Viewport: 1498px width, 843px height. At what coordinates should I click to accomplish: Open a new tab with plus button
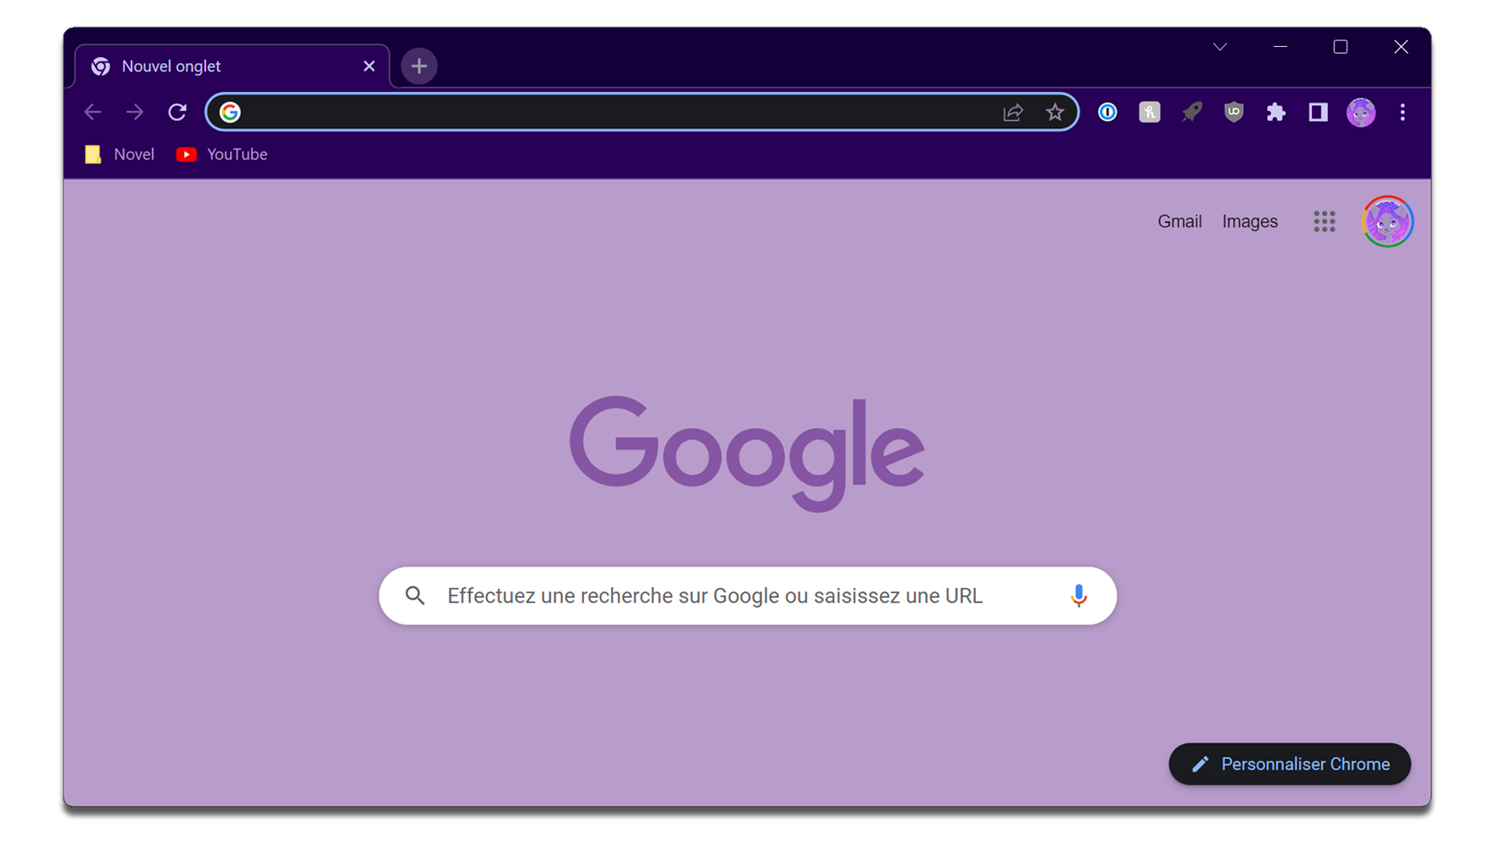point(419,66)
